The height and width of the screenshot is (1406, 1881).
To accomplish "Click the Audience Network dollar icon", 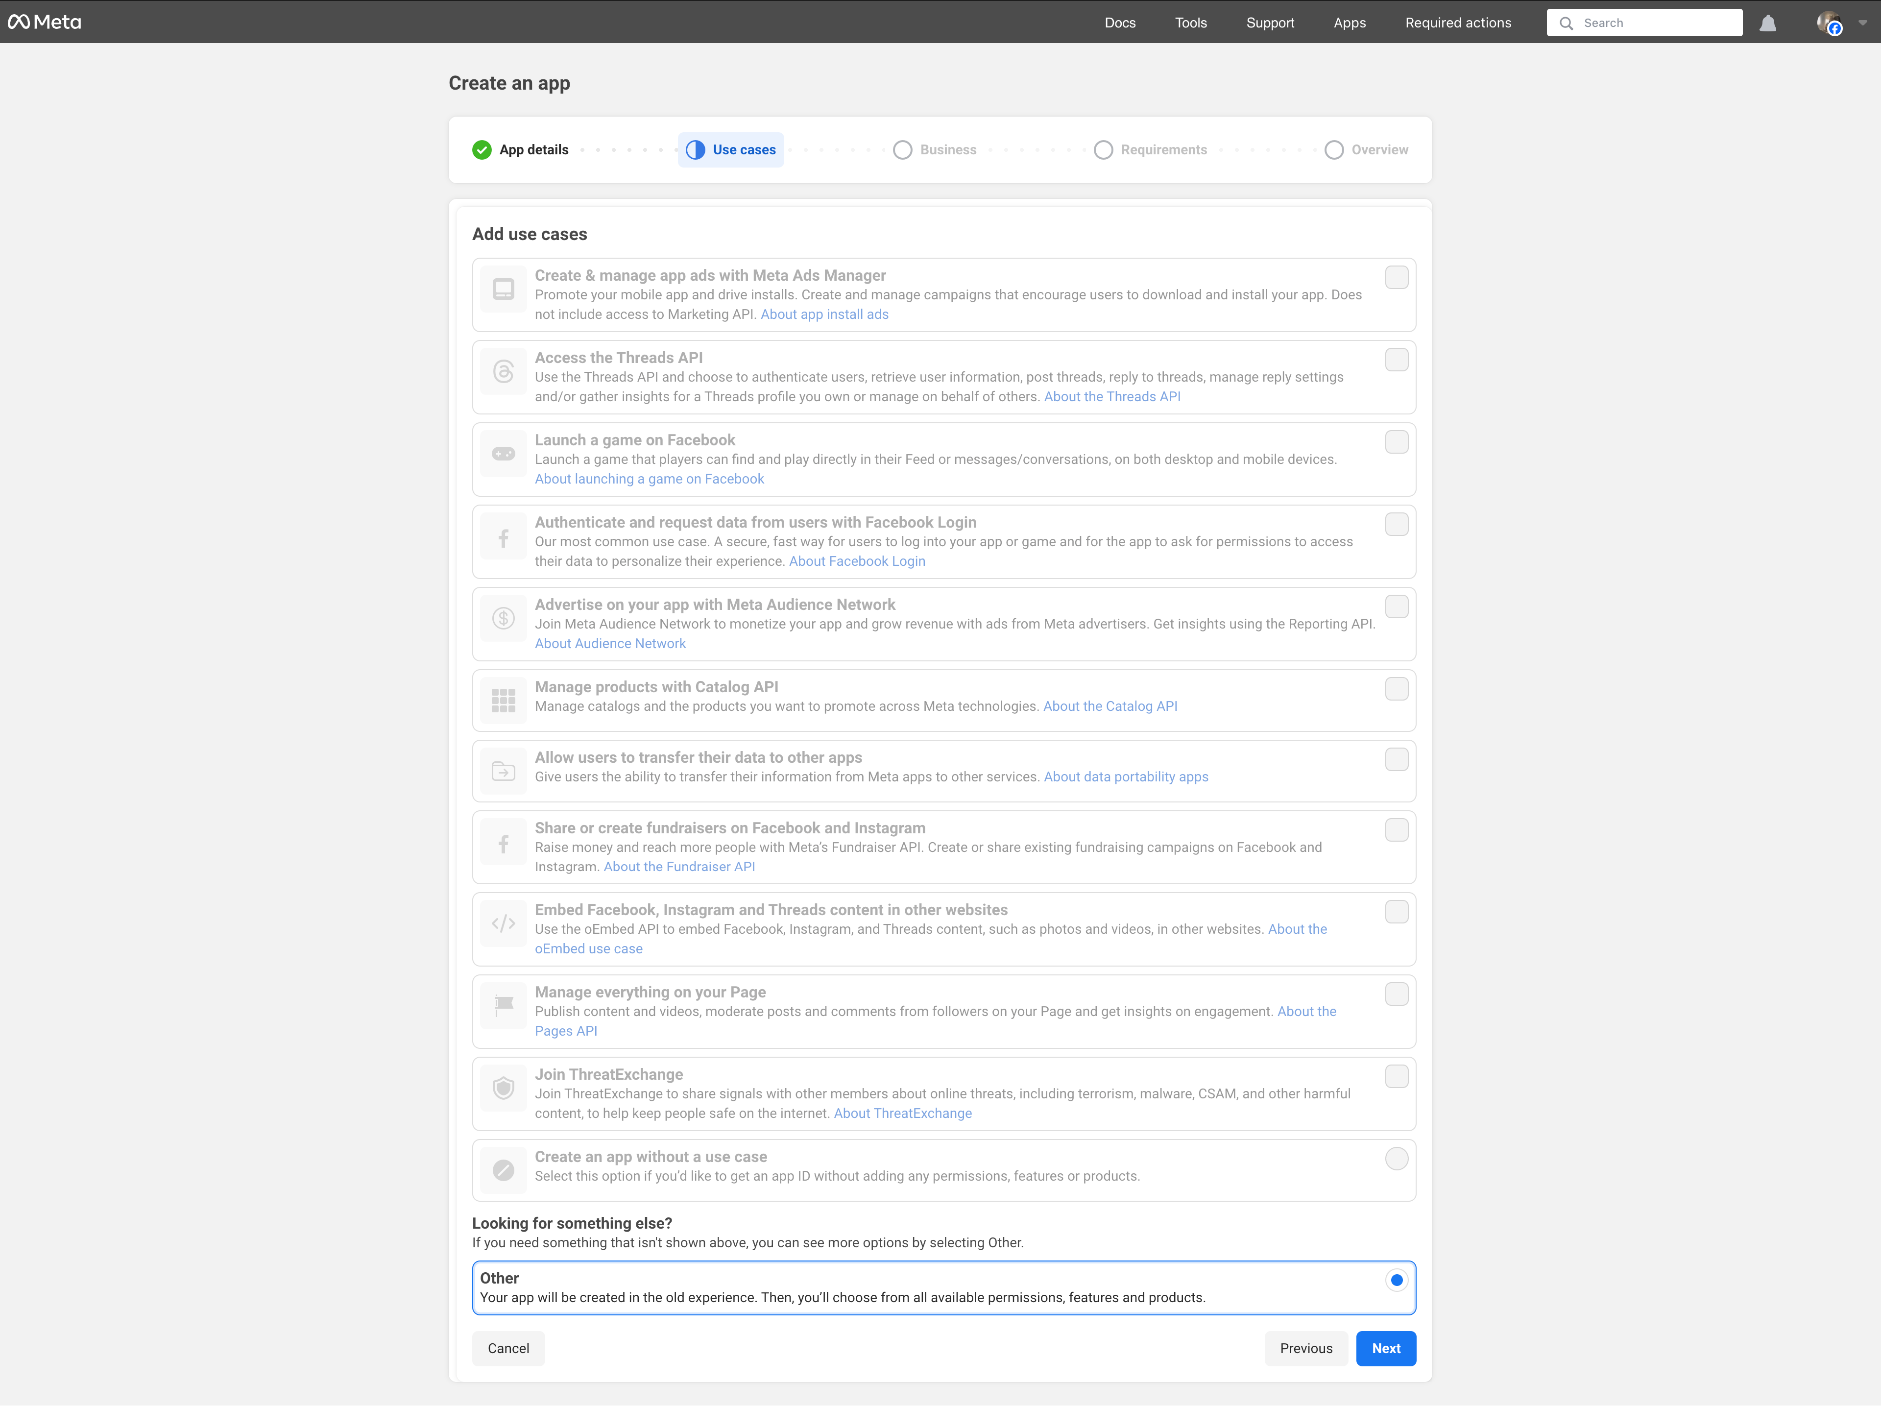I will click(504, 618).
